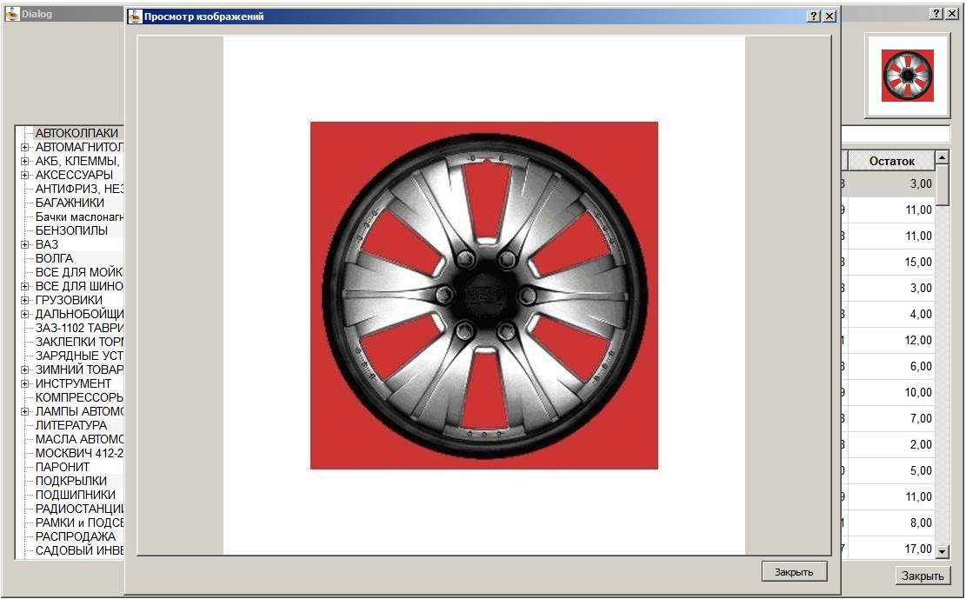Click the Dialog window title icon
This screenshot has height=599, width=966.
point(12,14)
